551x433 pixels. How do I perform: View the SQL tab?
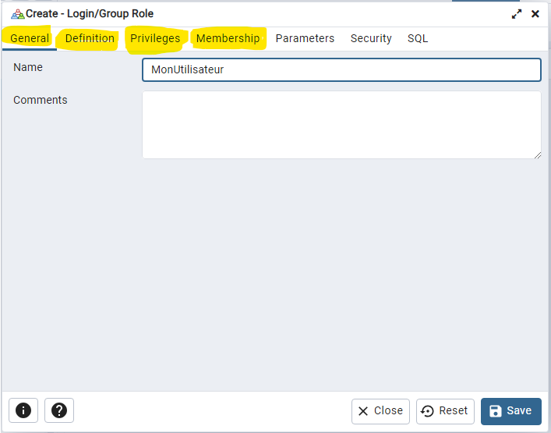pos(418,38)
